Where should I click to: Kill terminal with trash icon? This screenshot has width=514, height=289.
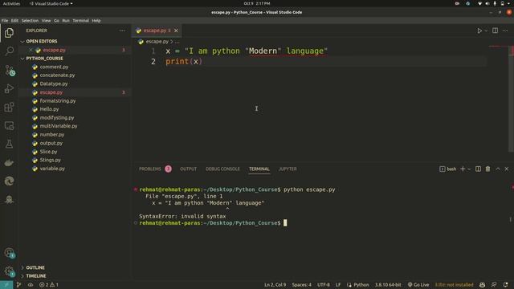pos(487,169)
